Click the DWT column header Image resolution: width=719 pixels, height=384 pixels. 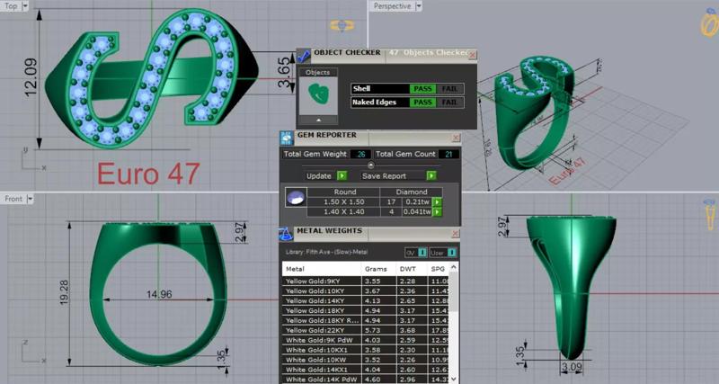coord(412,269)
